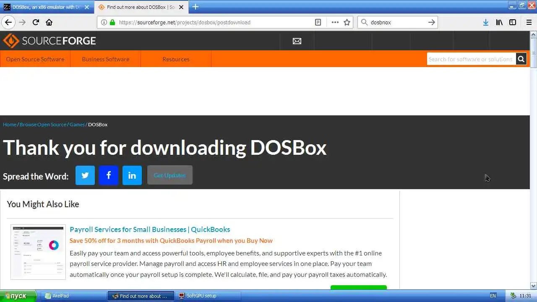This screenshot has width=537, height=302.
Task: Click the magnifier search button on SourceForge
Action: pos(521,59)
